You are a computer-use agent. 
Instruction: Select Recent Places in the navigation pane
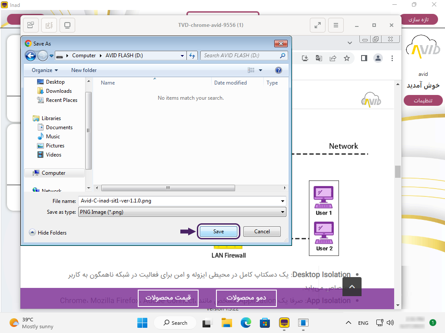click(x=57, y=100)
